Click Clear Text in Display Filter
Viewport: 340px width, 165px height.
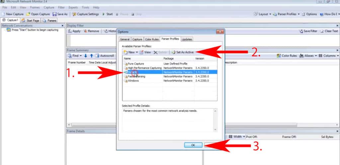click(x=329, y=31)
